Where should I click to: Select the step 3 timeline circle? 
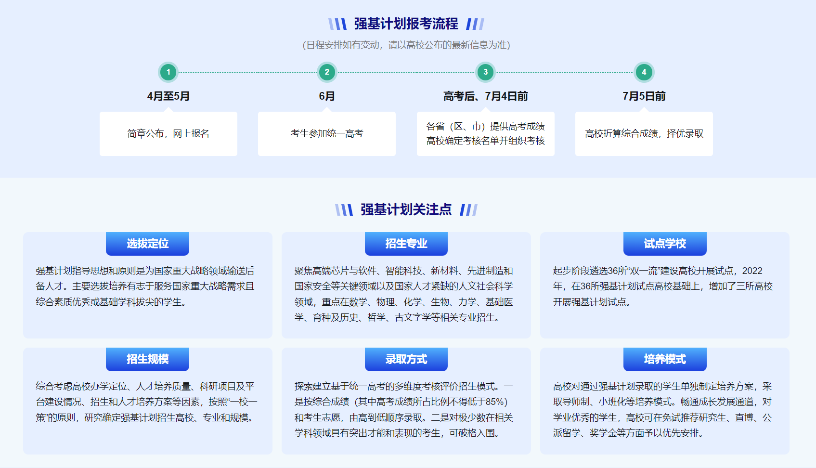click(485, 72)
